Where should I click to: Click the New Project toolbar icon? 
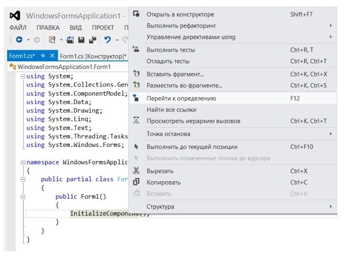52,40
